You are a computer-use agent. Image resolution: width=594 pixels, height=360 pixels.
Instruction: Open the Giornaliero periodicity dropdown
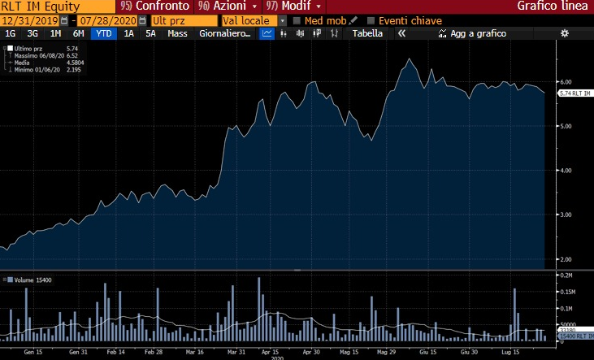pos(225,33)
